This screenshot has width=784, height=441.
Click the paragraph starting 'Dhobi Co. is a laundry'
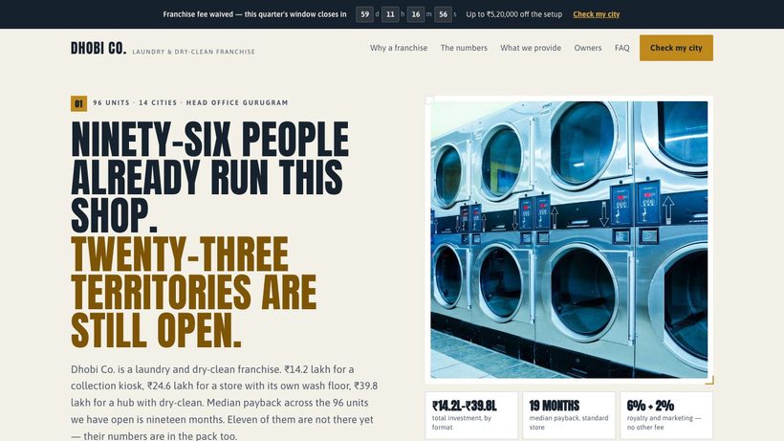click(224, 403)
